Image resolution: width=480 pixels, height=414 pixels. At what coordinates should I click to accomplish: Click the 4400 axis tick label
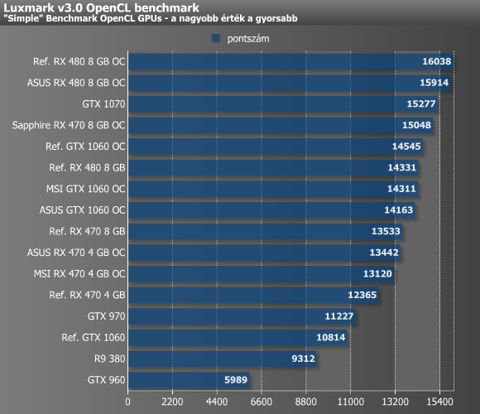click(x=217, y=402)
